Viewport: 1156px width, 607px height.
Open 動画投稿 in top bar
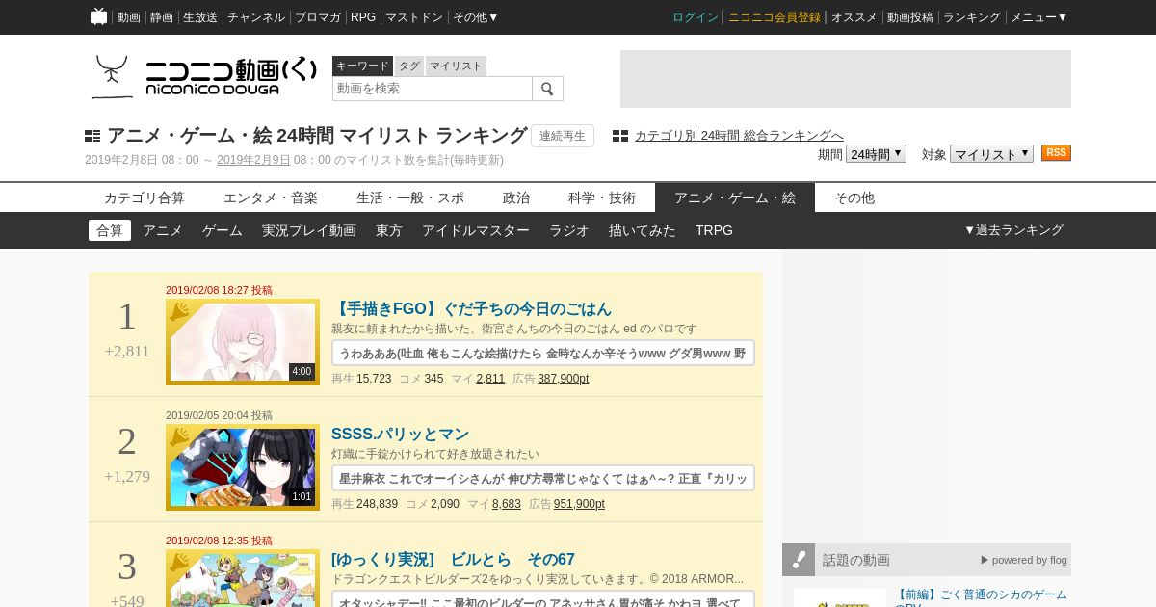pyautogui.click(x=910, y=17)
